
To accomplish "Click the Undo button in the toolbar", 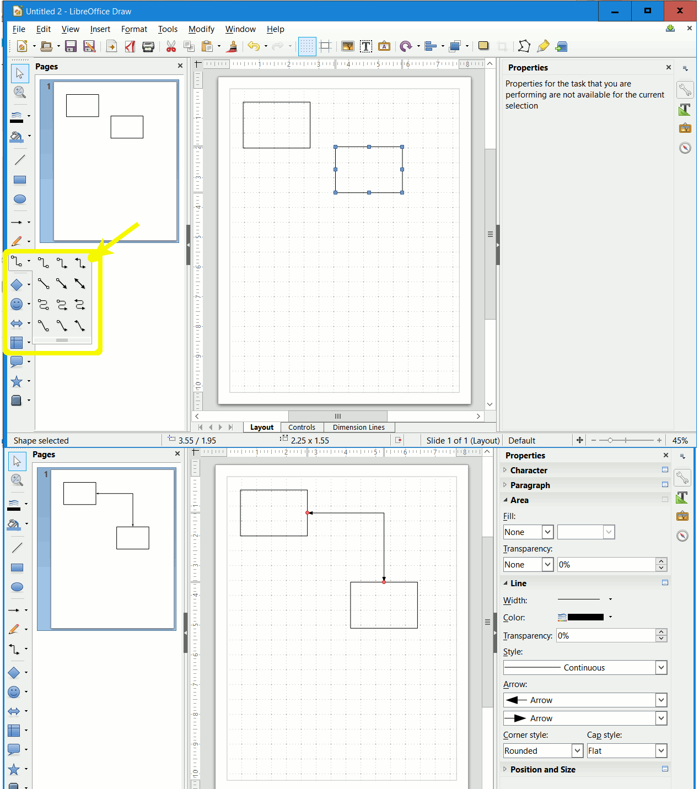I will coord(254,46).
